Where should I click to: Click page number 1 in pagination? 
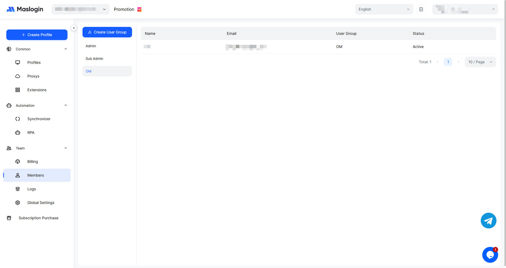448,62
